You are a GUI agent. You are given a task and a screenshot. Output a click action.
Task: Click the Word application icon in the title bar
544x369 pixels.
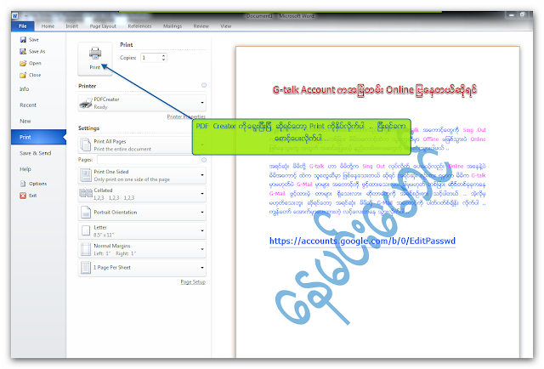(x=15, y=16)
